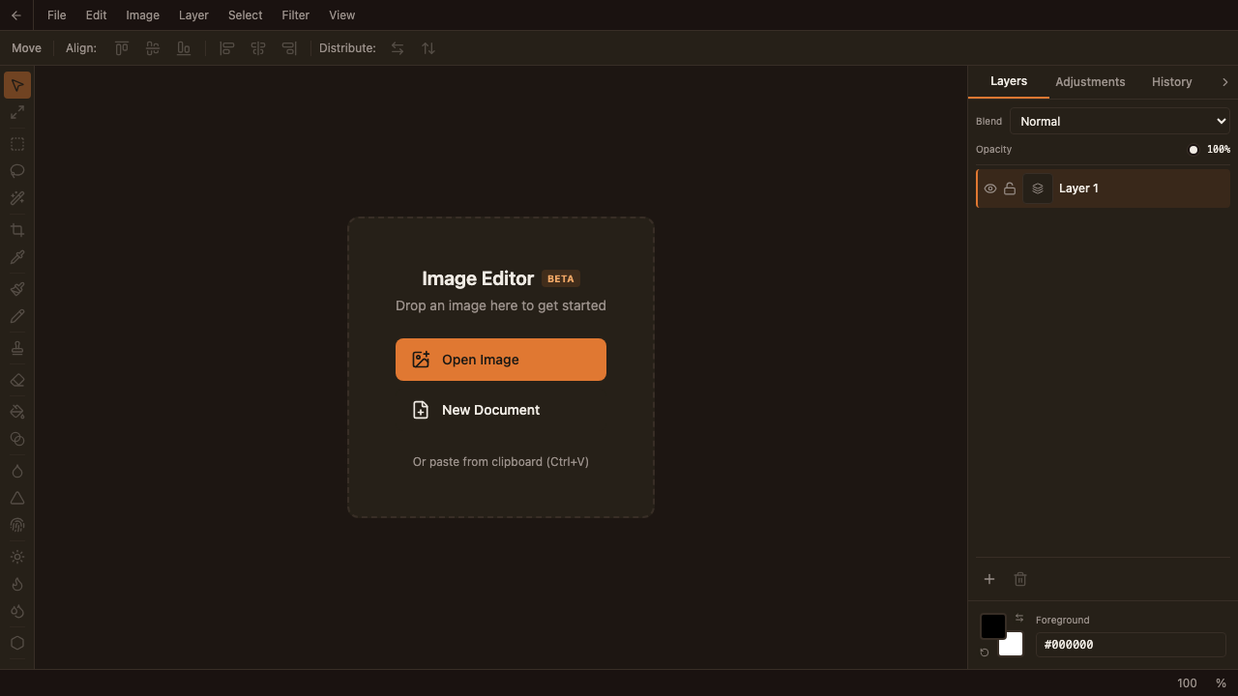
Task: Click the back arrow icon
Action: 15,15
